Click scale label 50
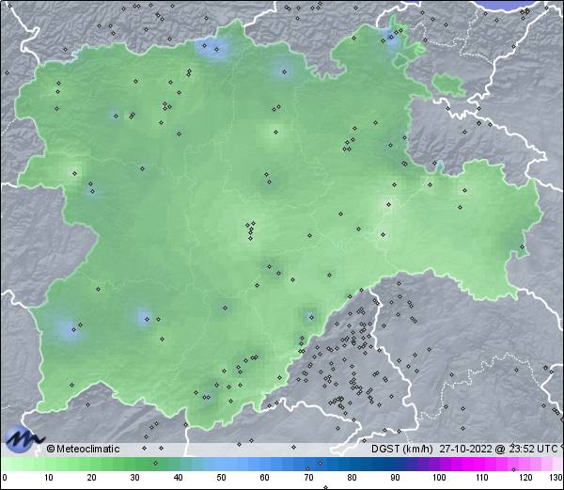 point(221,478)
